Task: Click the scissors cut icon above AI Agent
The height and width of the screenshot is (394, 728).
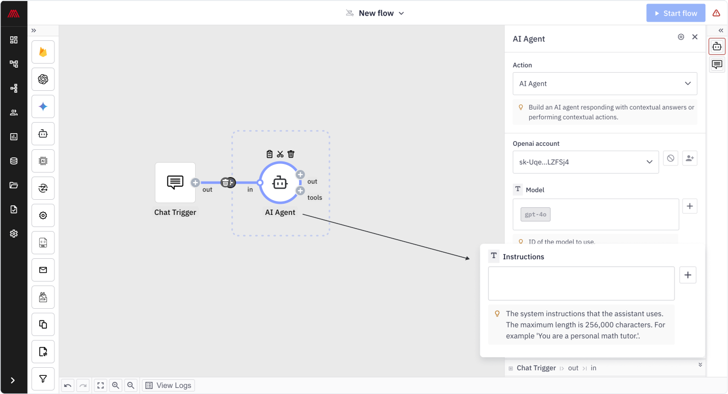Action: (280, 154)
